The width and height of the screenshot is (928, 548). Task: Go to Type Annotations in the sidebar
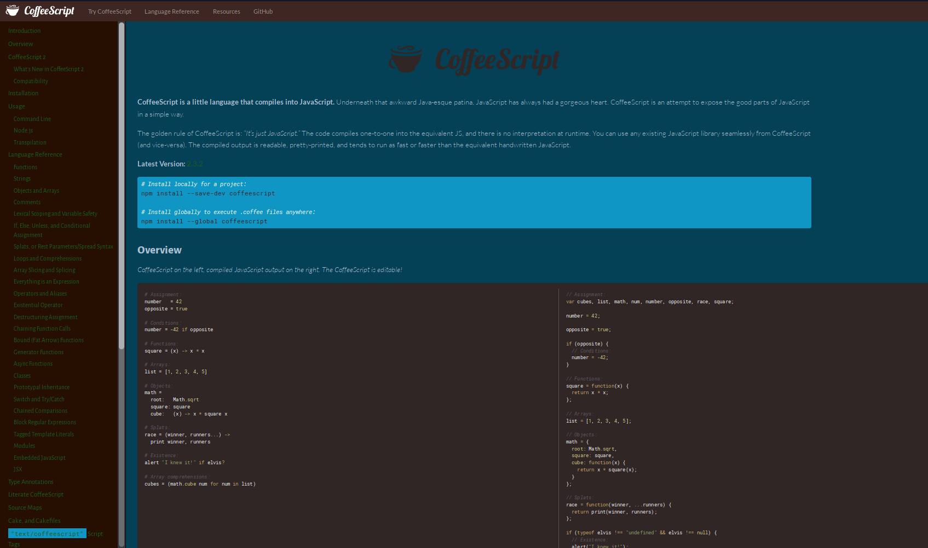31,482
